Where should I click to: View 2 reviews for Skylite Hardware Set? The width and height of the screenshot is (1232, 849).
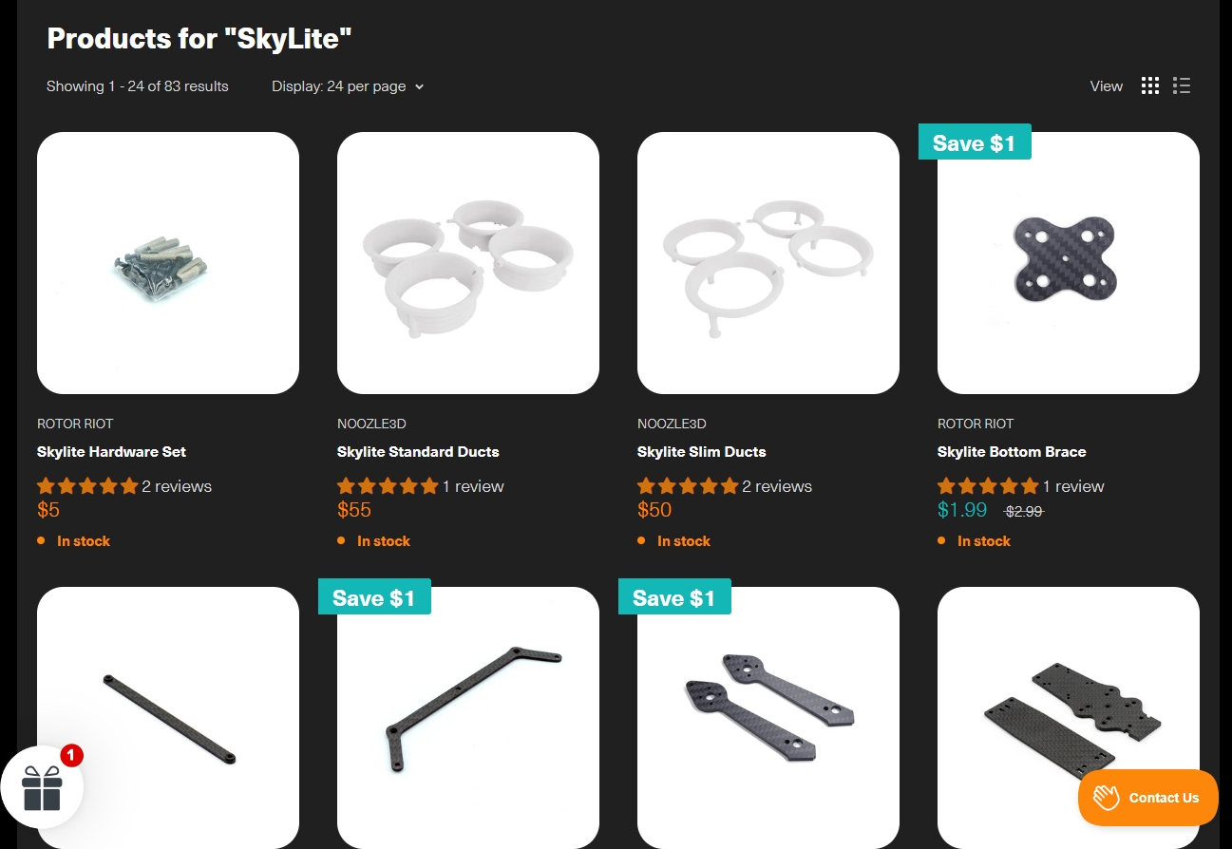tap(177, 486)
